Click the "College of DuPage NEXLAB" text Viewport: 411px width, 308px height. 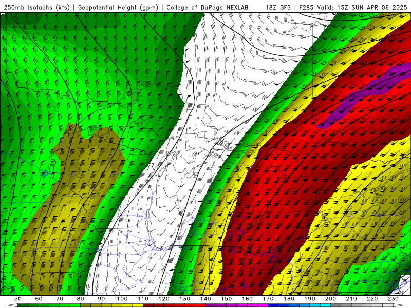pos(208,7)
